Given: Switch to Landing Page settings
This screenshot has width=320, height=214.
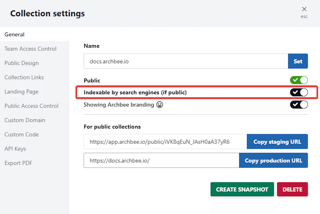Looking at the screenshot, I should 21,92.
